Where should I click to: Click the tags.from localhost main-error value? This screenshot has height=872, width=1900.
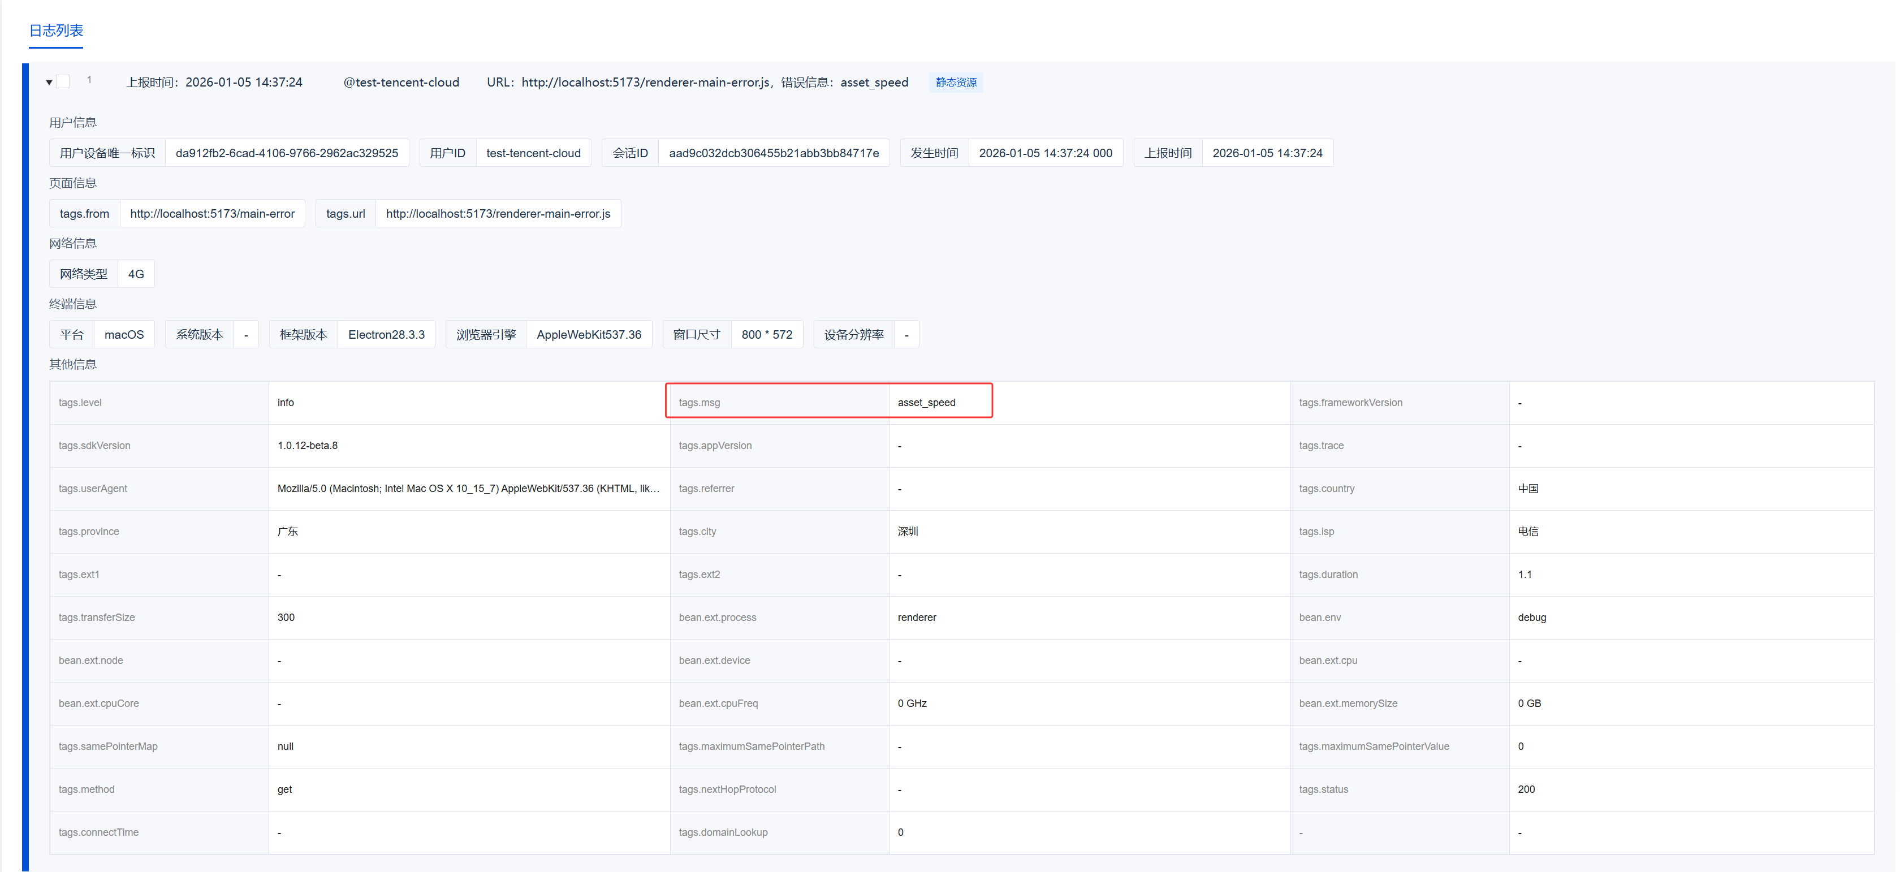(211, 214)
